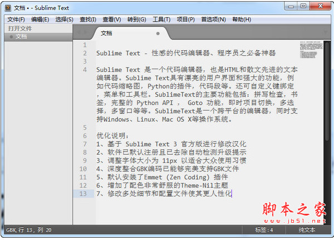Click the line '2、软件已默认注册'

tap(171, 152)
